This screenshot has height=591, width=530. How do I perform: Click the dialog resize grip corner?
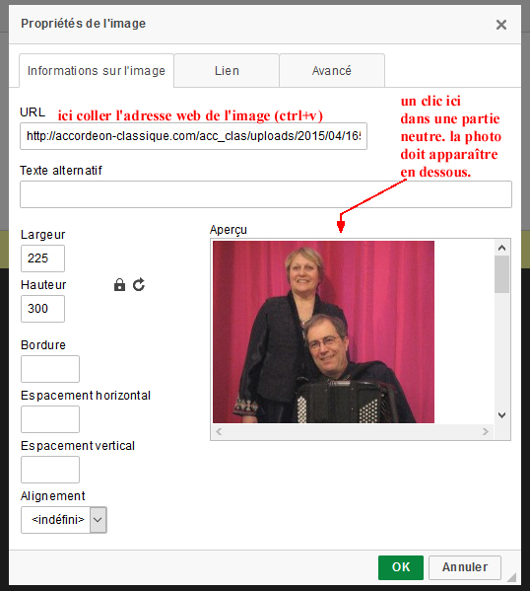point(511,576)
